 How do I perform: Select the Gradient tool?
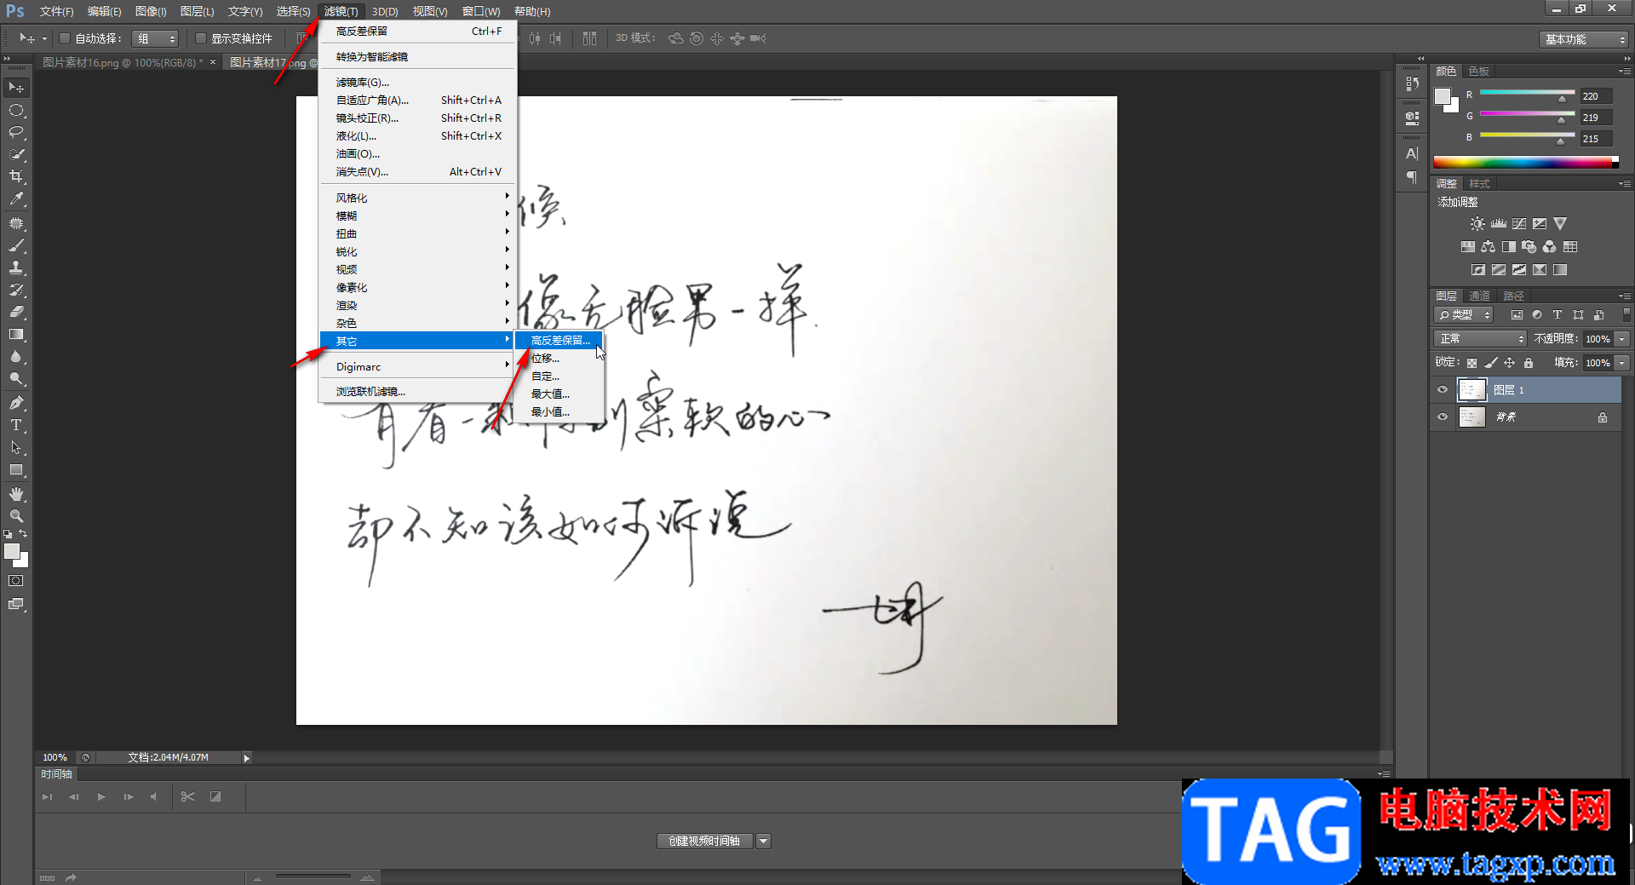pyautogui.click(x=16, y=334)
